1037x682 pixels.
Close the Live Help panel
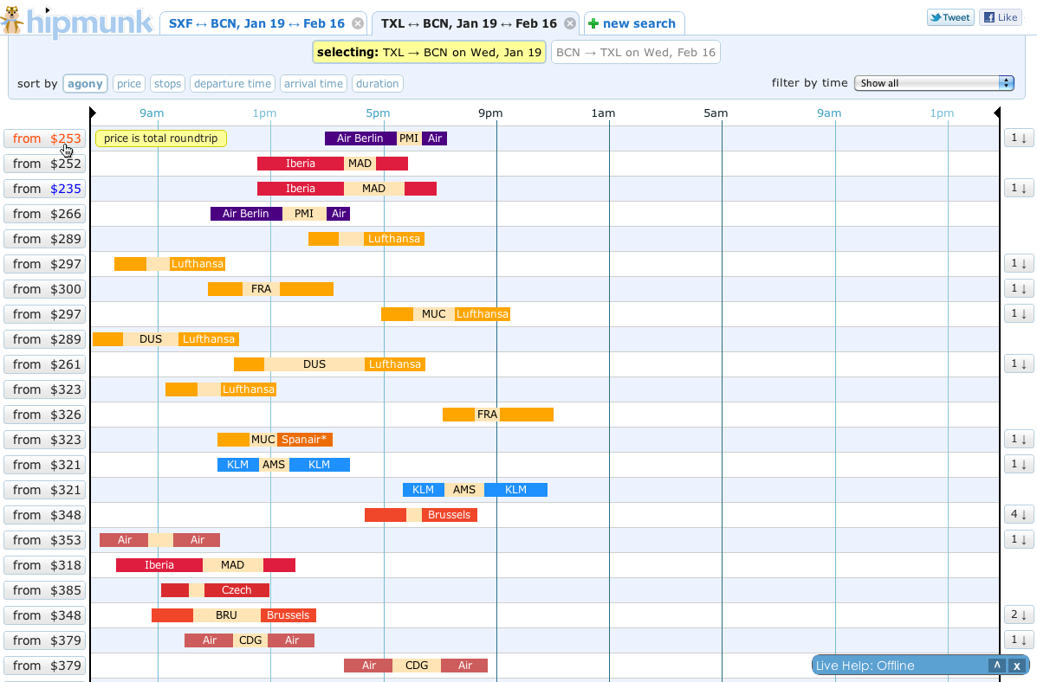click(x=1017, y=666)
